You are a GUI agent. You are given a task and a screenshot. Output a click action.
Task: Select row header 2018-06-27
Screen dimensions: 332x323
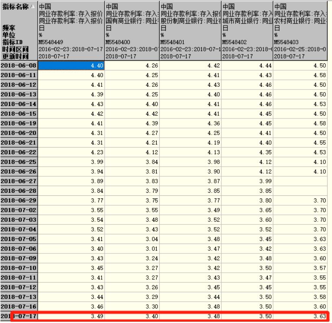coord(19,181)
